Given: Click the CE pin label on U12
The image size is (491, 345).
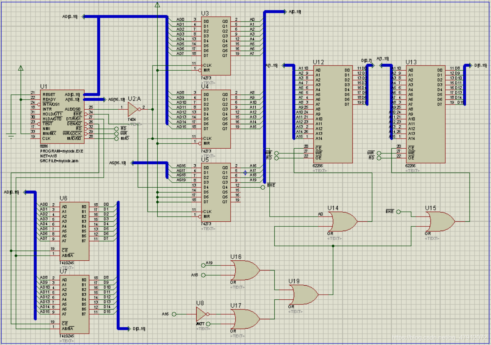Looking at the screenshot, I should 318,148.
